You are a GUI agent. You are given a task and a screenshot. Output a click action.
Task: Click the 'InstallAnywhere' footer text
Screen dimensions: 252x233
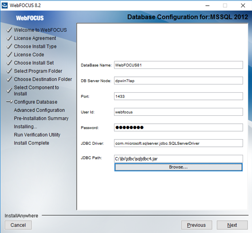coord(21,216)
